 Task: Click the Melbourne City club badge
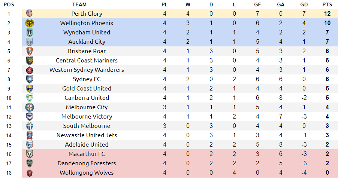click(30, 107)
